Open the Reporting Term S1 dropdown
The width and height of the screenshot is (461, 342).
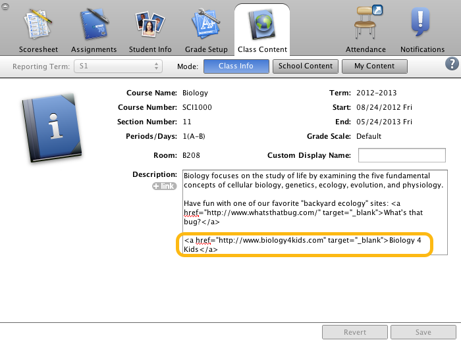tap(118, 66)
